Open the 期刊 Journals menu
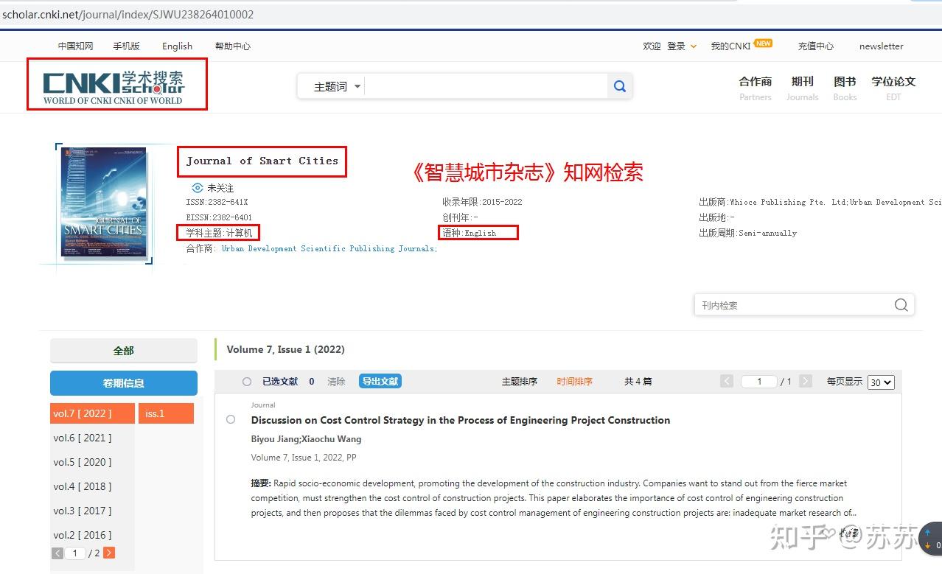The width and height of the screenshot is (942, 574). (x=802, y=88)
